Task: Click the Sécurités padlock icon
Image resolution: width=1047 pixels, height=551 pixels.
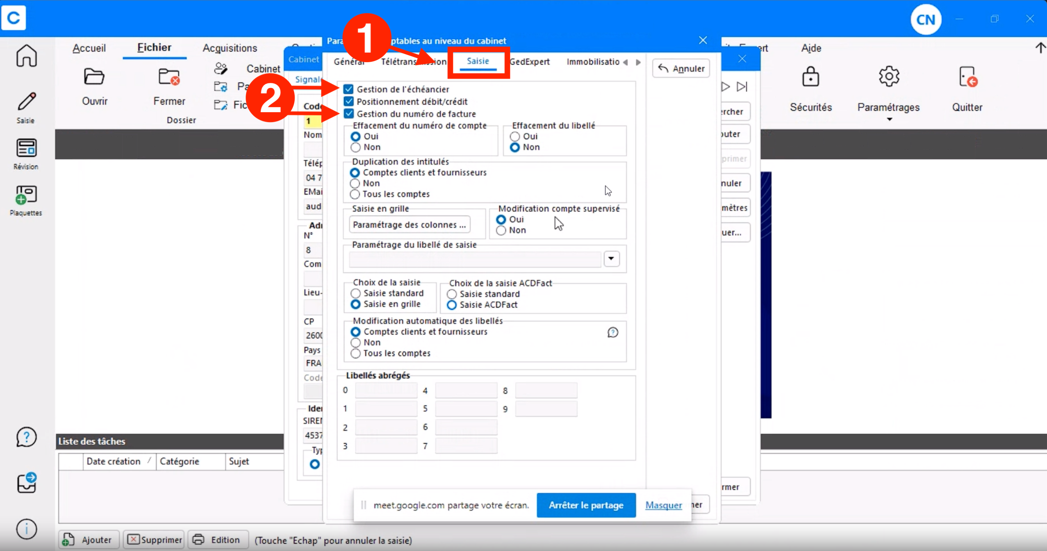Action: (x=810, y=76)
